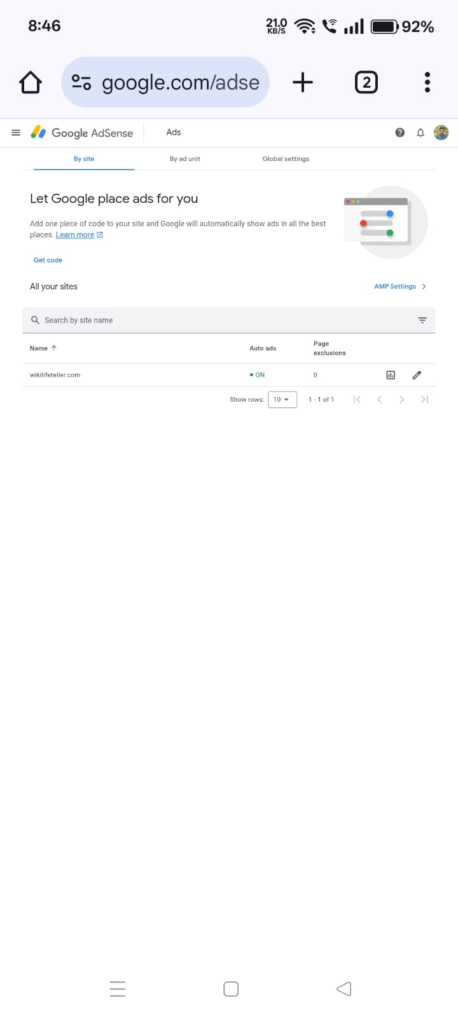458x1017 pixels.
Task: Follow the Learn more link
Action: [75, 235]
